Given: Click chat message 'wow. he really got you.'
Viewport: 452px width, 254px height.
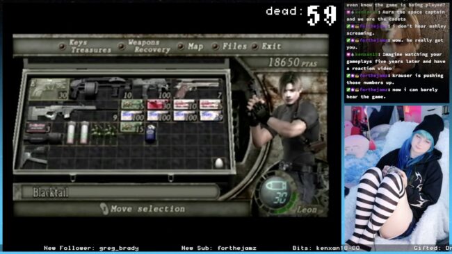Looking at the screenshot, I should click(x=395, y=44).
